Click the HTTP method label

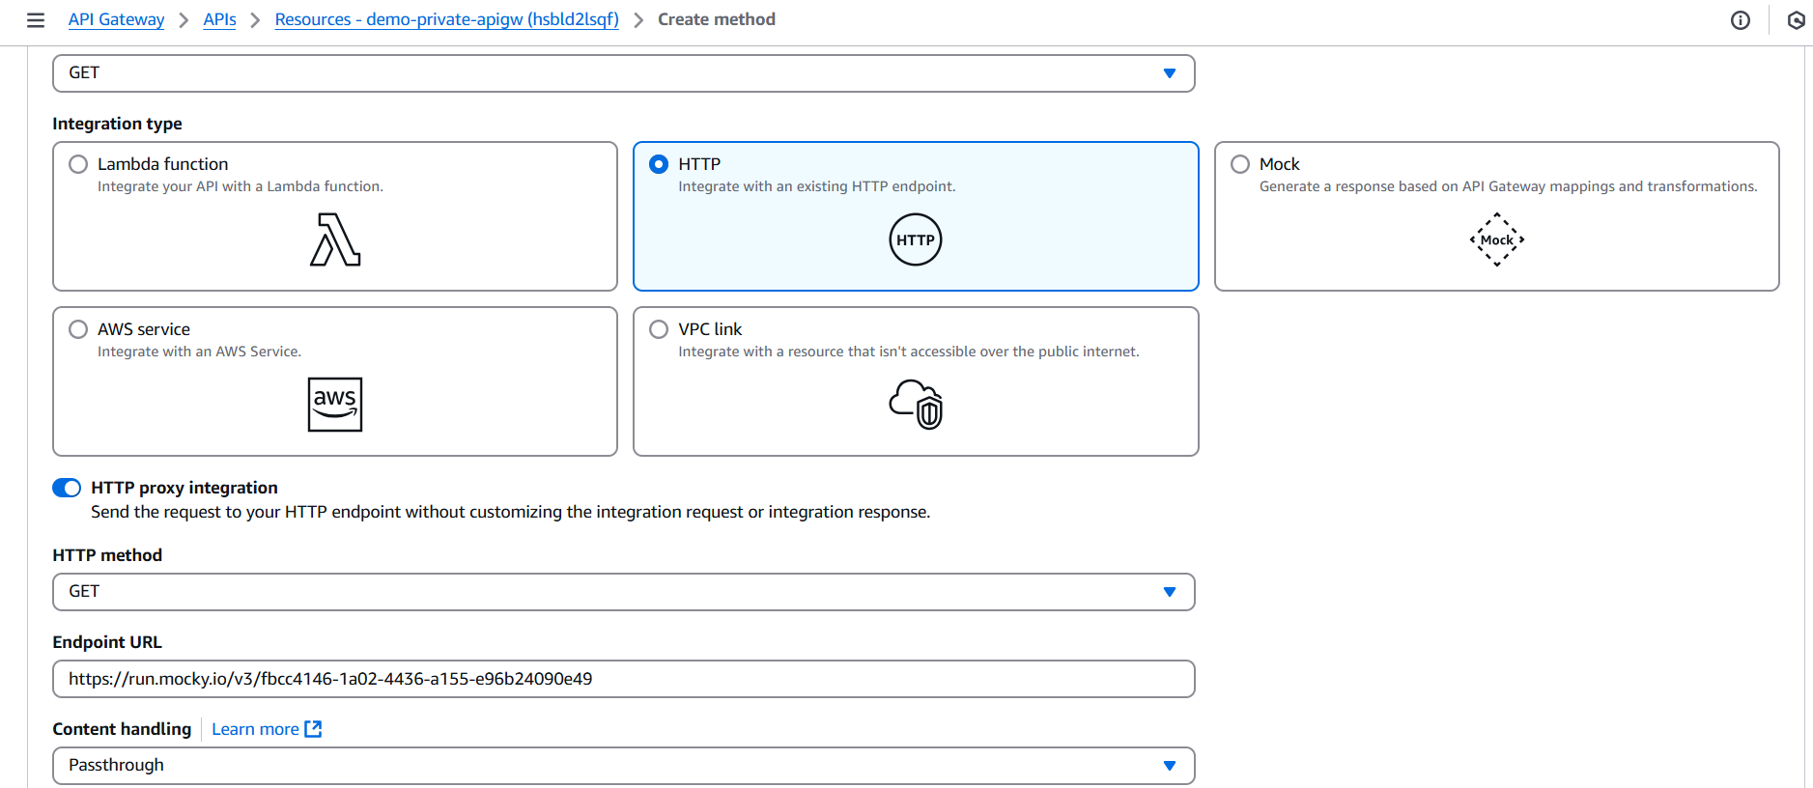coord(107,555)
